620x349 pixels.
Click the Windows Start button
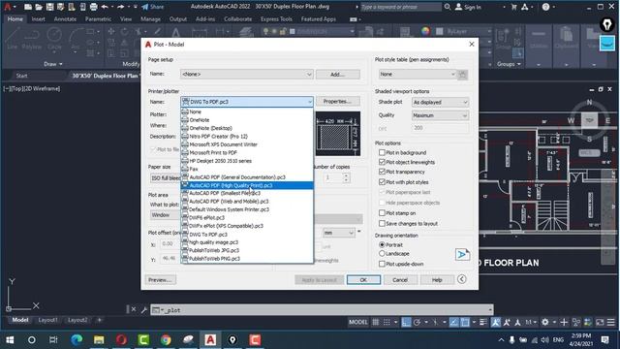(10, 339)
